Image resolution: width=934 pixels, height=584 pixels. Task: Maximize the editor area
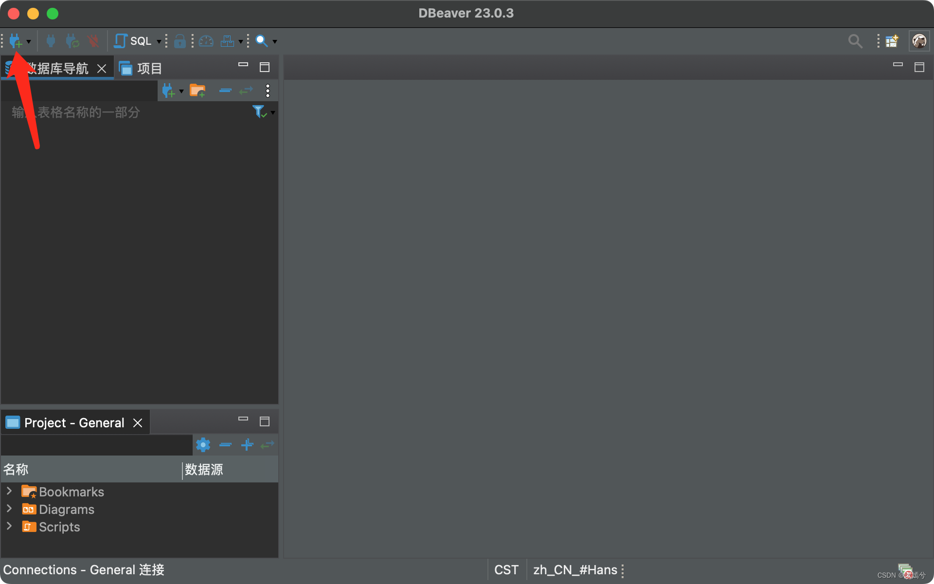(919, 67)
